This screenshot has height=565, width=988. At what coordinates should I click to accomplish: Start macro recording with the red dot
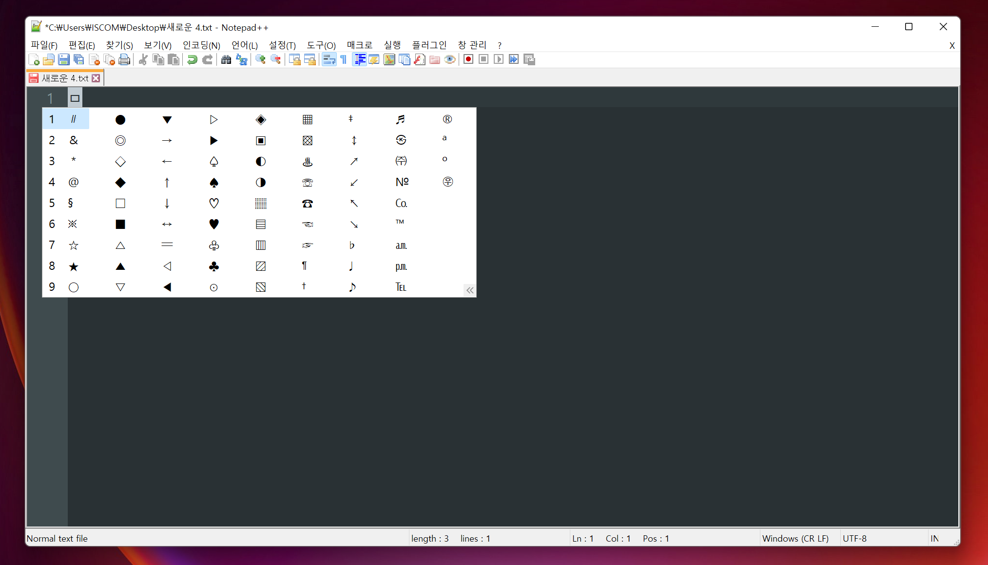[468, 59]
